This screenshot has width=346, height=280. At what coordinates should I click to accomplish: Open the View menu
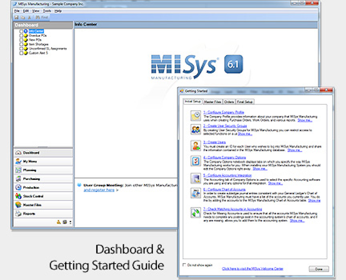click(x=36, y=11)
